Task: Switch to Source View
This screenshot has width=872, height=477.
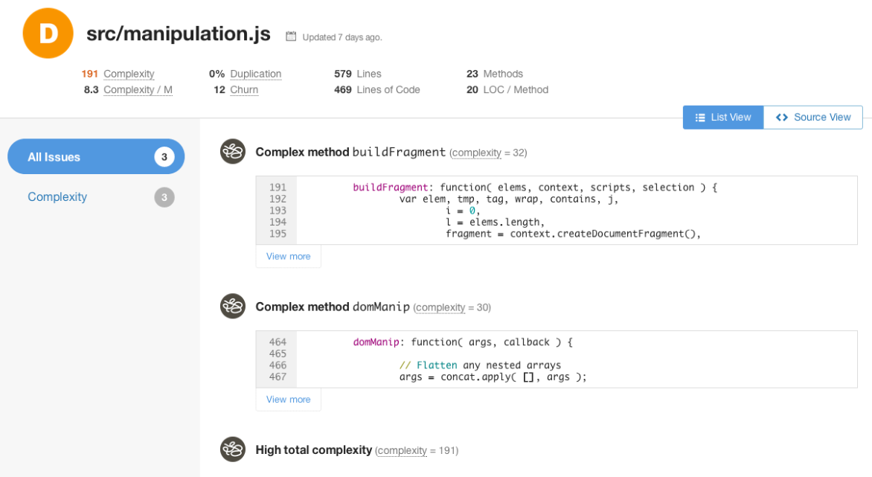Action: pos(812,118)
